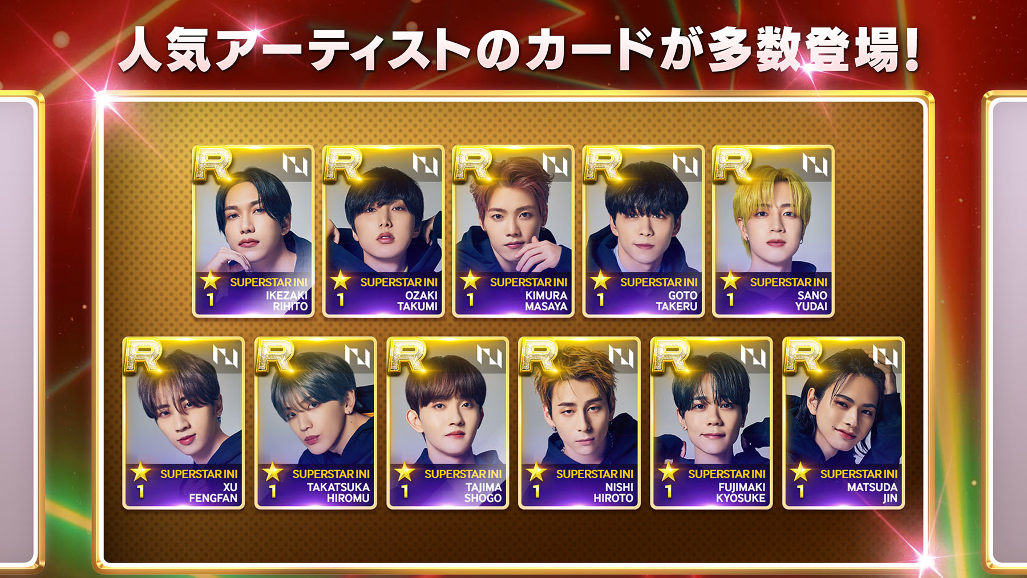Image resolution: width=1027 pixels, height=578 pixels.
Task: Choose the GOTO TAKERU card
Action: coord(644,231)
